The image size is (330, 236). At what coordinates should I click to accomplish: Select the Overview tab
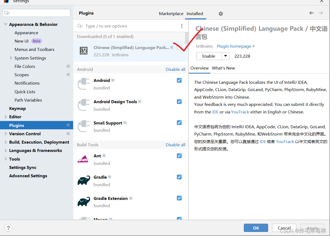[x=200, y=68]
